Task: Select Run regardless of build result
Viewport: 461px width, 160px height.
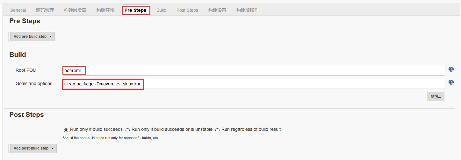Action: coord(218,130)
